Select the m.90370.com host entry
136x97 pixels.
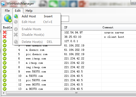[34, 89]
